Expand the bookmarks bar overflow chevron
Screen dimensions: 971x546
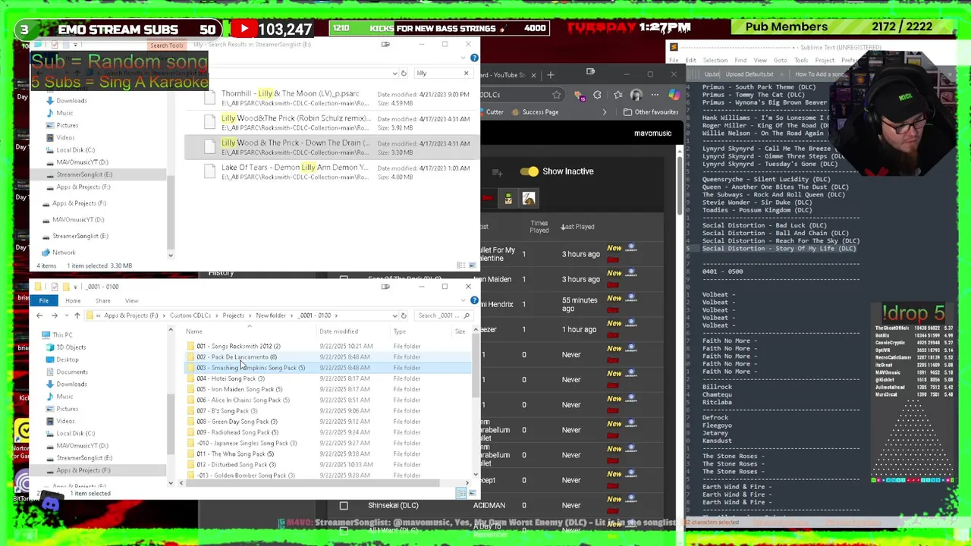(605, 112)
